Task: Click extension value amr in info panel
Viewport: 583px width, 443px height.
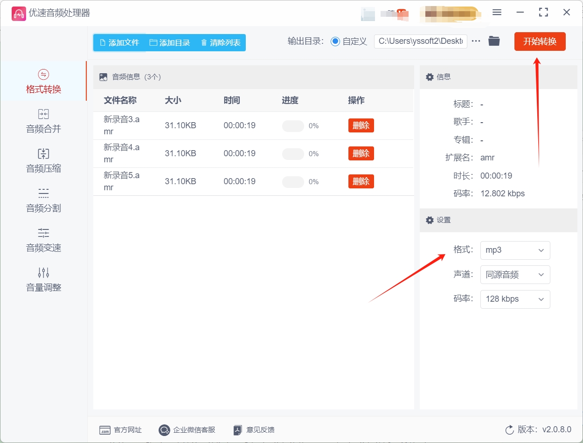Action: point(487,158)
